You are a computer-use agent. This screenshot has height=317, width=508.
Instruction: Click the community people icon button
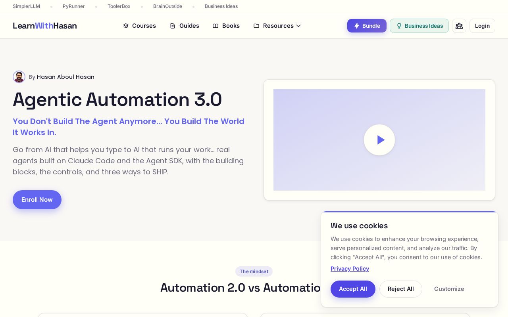[459, 26]
